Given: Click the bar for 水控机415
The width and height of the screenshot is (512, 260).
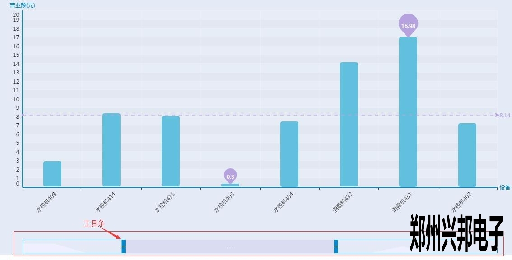Looking at the screenshot, I should coord(171,151).
